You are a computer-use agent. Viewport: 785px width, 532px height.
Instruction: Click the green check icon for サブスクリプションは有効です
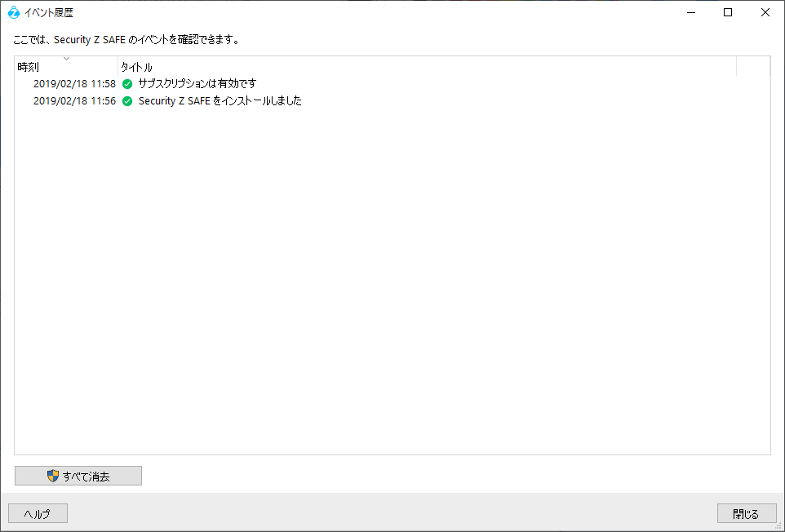[127, 83]
